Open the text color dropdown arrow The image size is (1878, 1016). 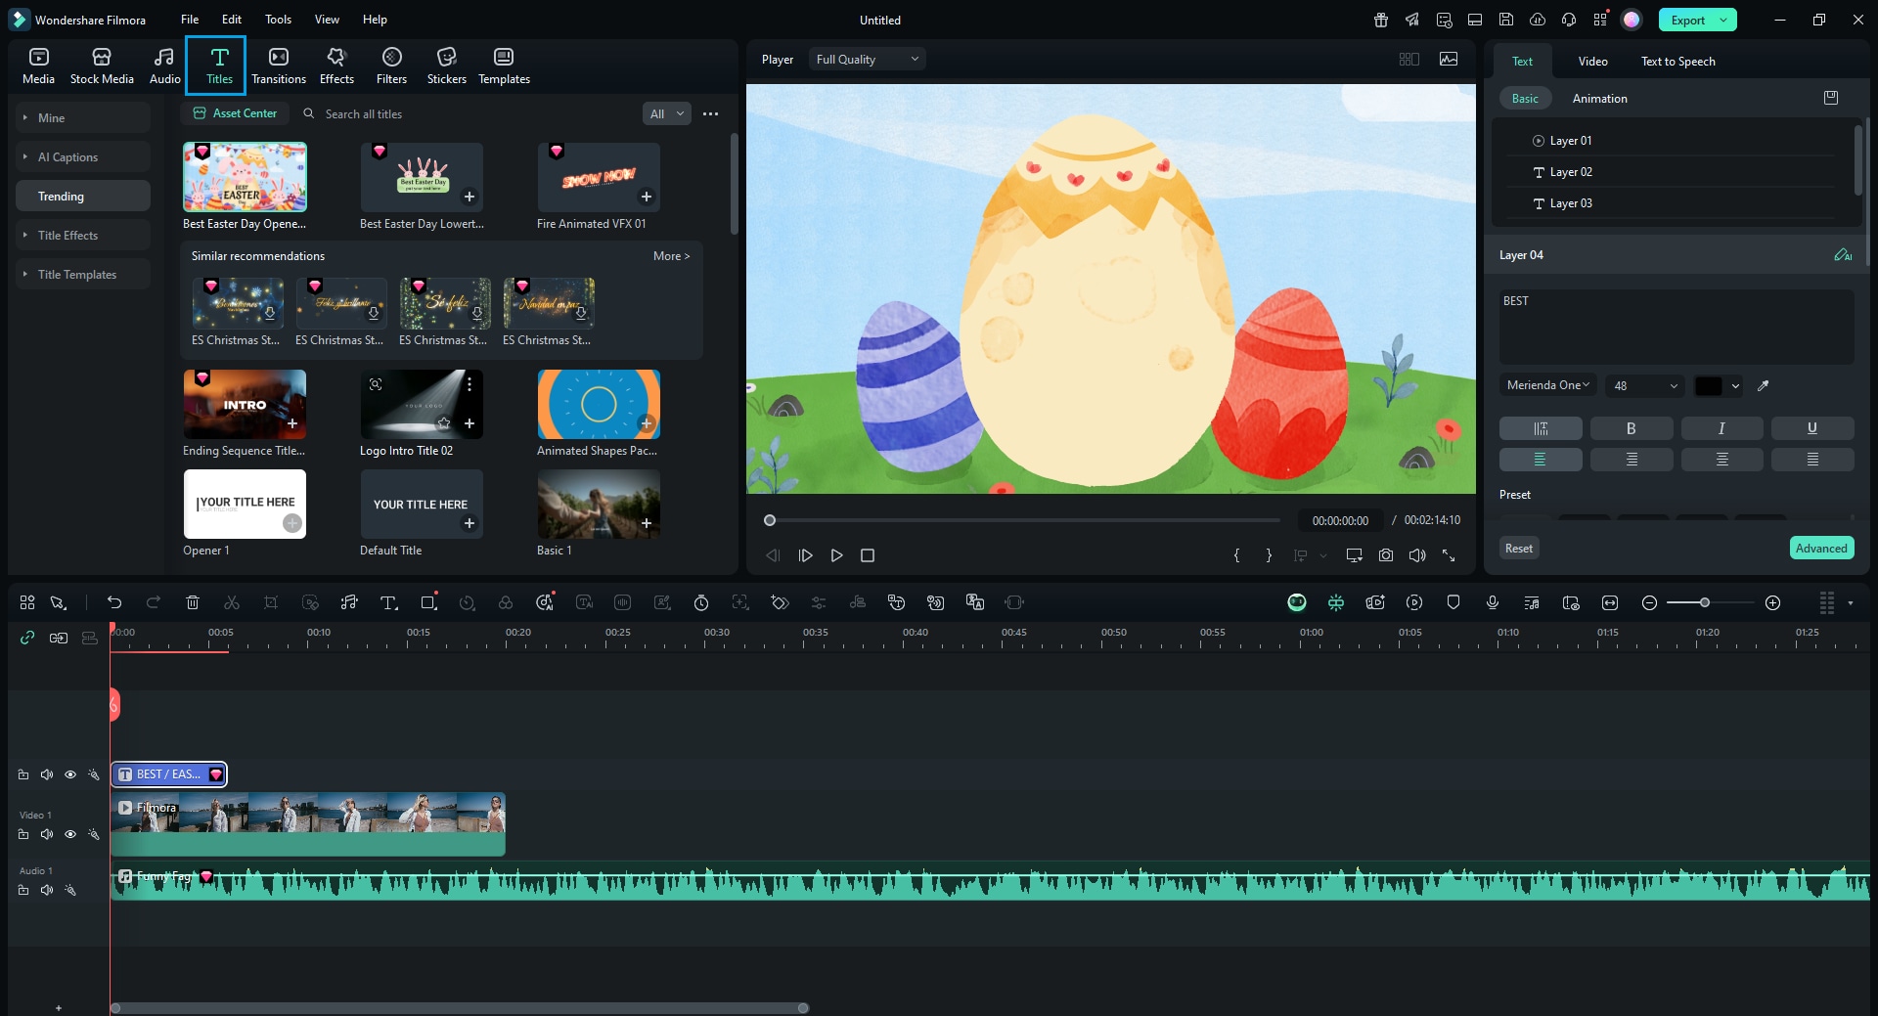point(1735,386)
